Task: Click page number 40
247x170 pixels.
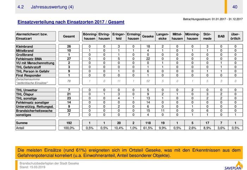Action: coord(235,7)
